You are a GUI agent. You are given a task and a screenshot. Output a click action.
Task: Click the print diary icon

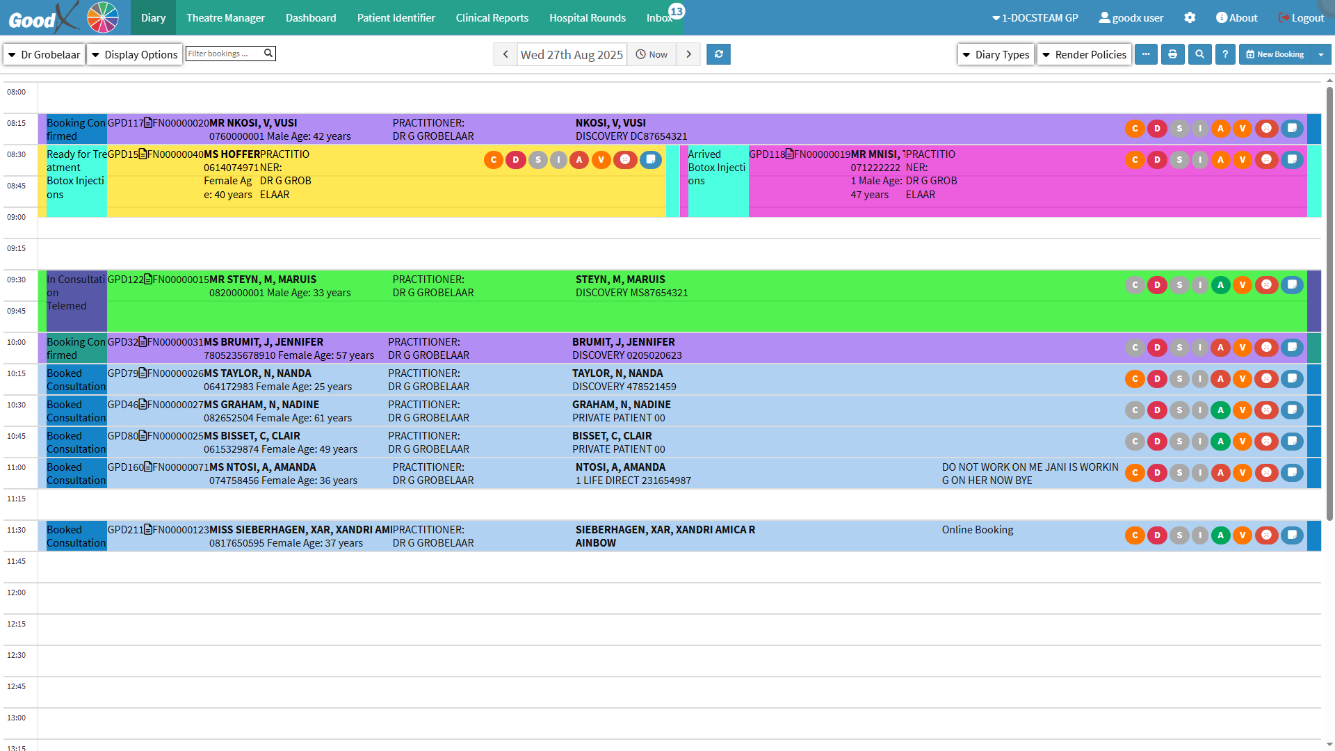pyautogui.click(x=1172, y=54)
